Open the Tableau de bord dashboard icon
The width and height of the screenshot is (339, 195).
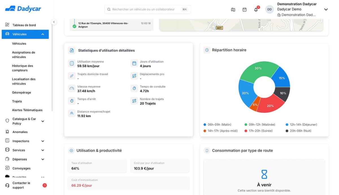point(7,25)
